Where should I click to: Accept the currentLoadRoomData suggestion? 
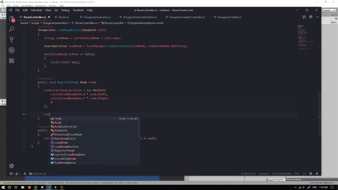click(x=95, y=155)
